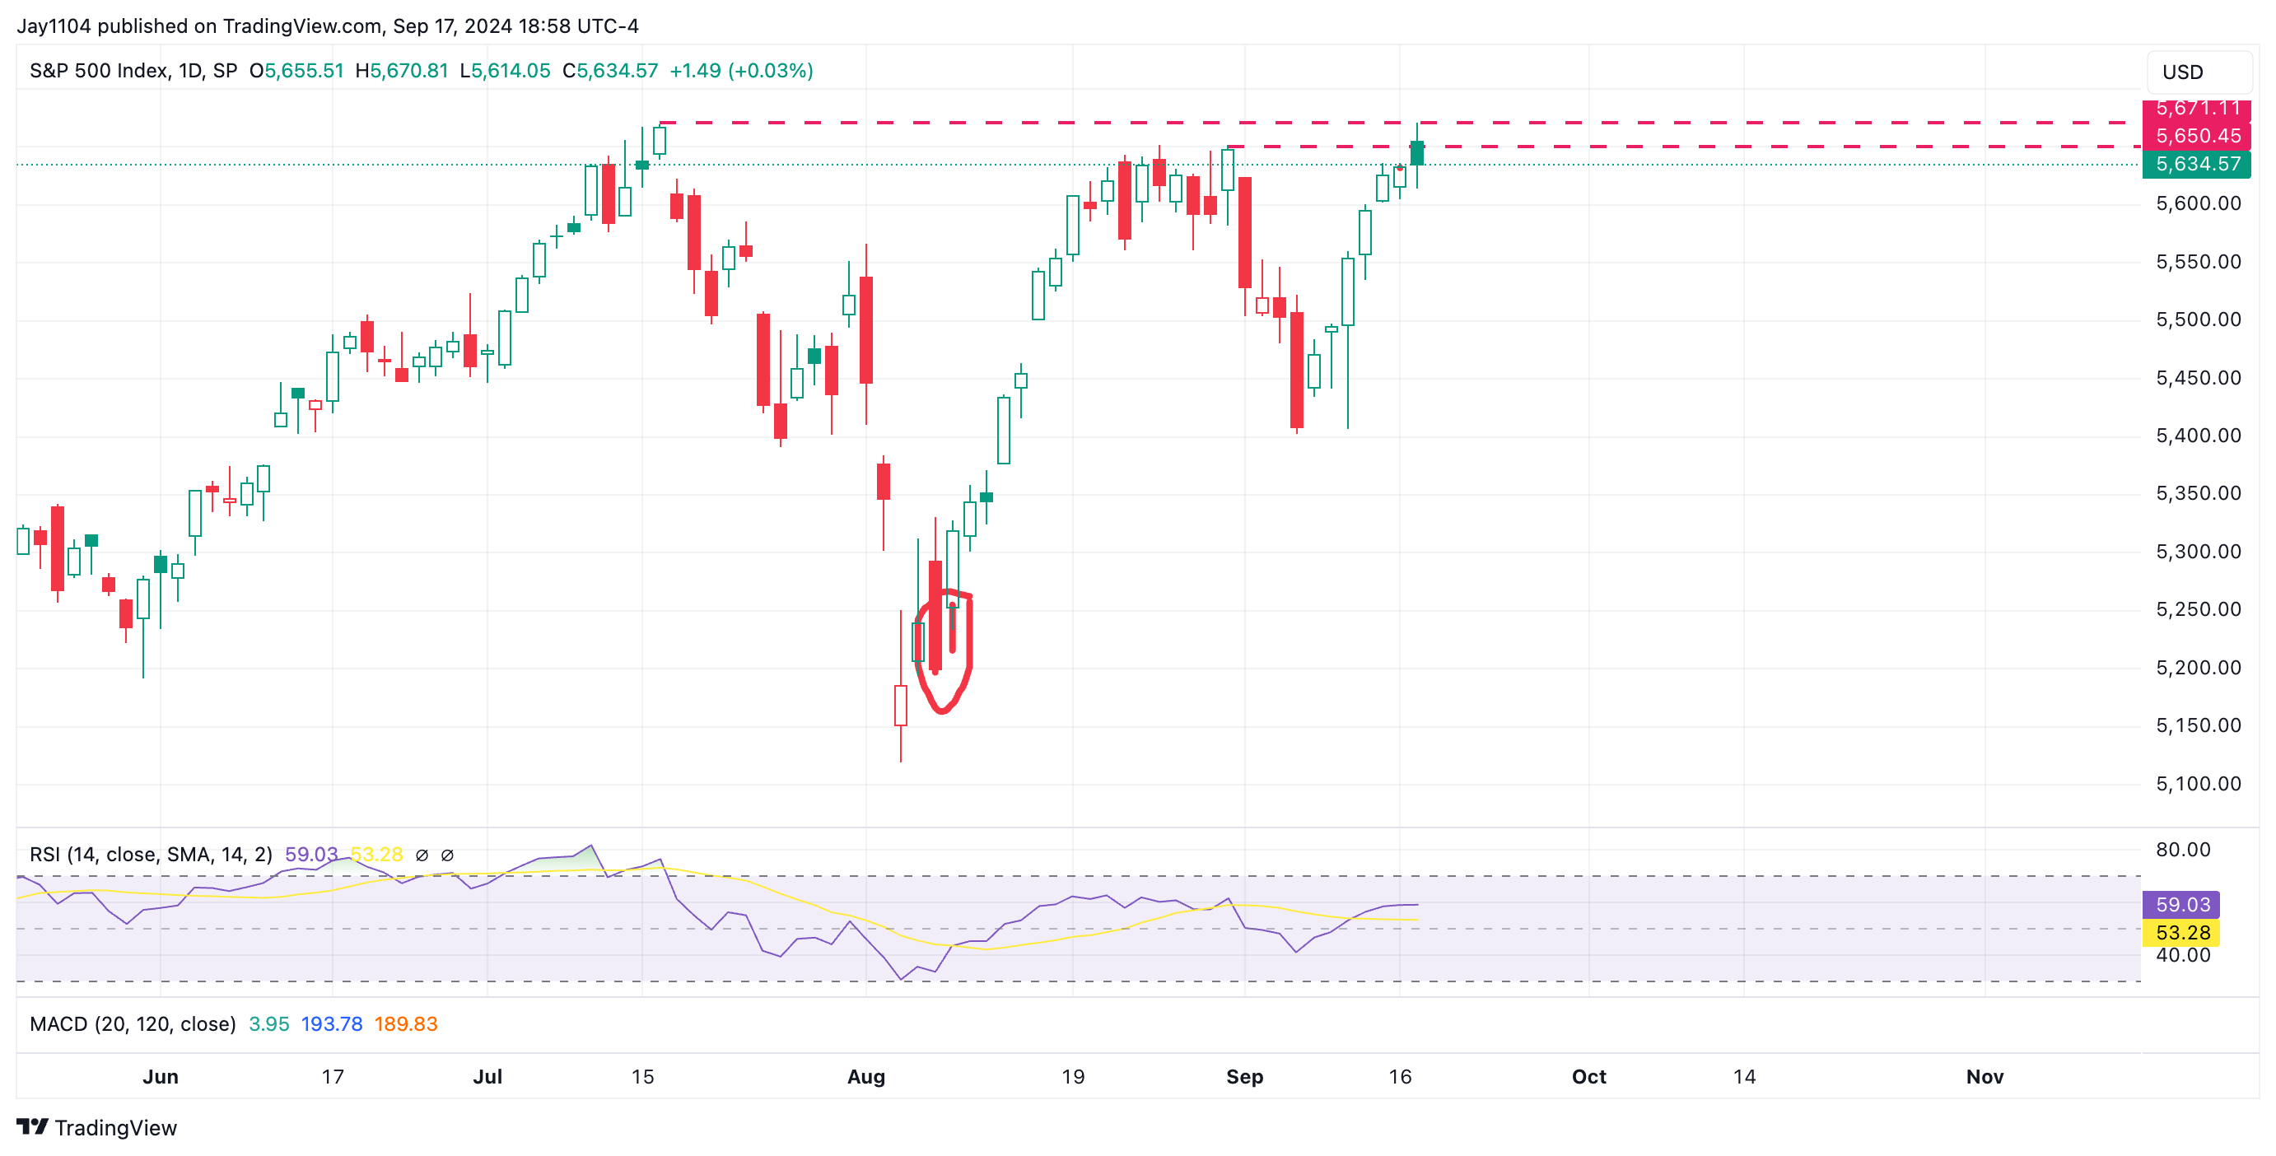The width and height of the screenshot is (2276, 1156).
Task: Click the MACD line value 193.78
Action: (x=331, y=1024)
